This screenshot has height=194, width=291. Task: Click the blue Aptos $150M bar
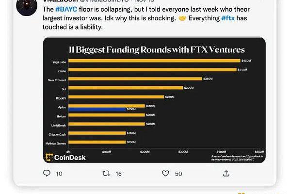click(97, 110)
